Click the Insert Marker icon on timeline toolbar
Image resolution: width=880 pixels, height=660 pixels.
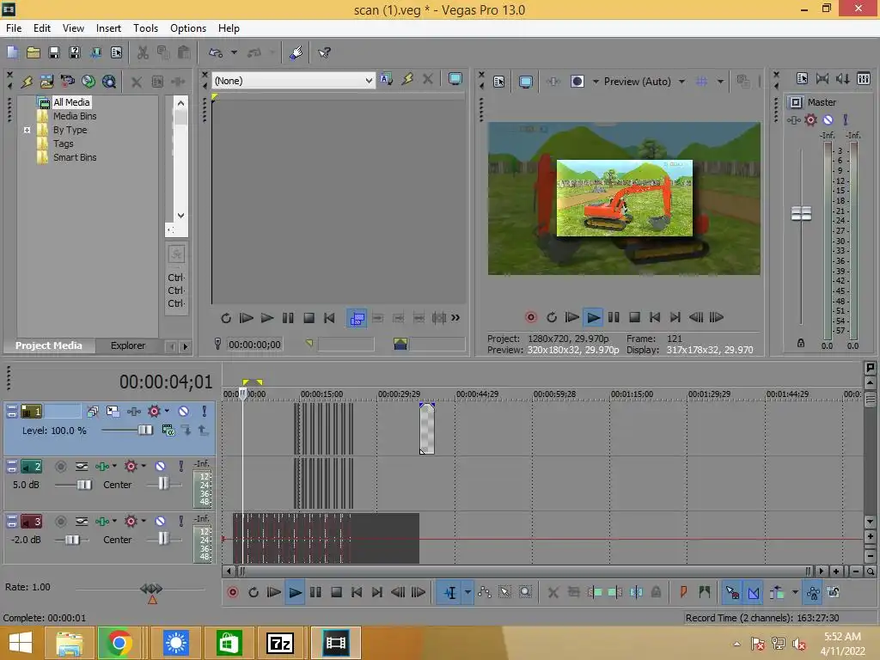pos(683,593)
